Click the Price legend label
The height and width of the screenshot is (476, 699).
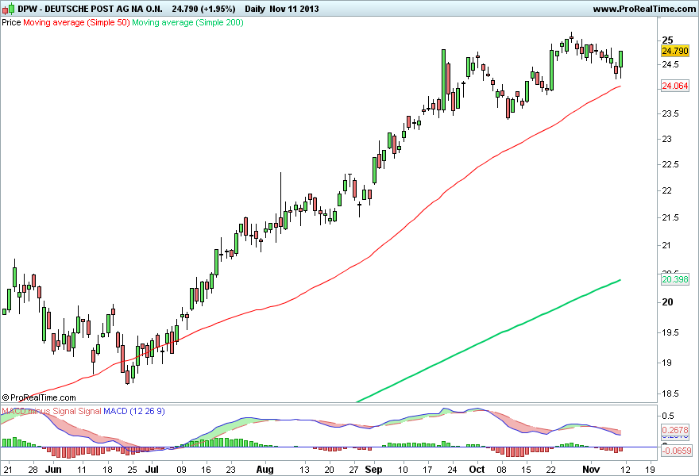(11, 22)
